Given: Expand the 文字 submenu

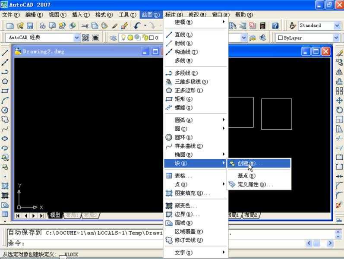Looking at the screenshot, I should tap(196, 253).
